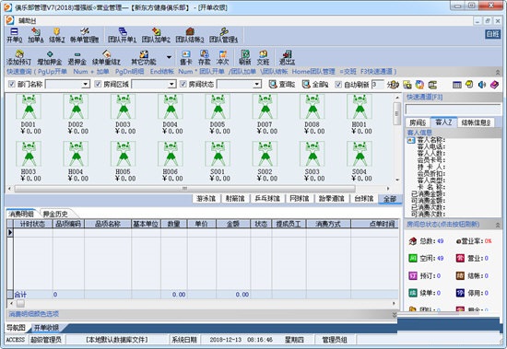Click the 团队开单 team open-order icon
The height and width of the screenshot is (349, 507).
coord(123,35)
